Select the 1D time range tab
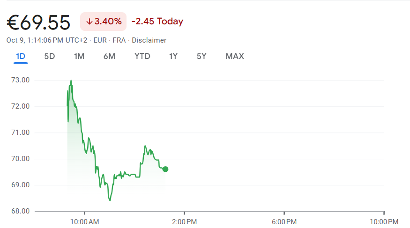The width and height of the screenshot is (410, 228). pyautogui.click(x=21, y=57)
